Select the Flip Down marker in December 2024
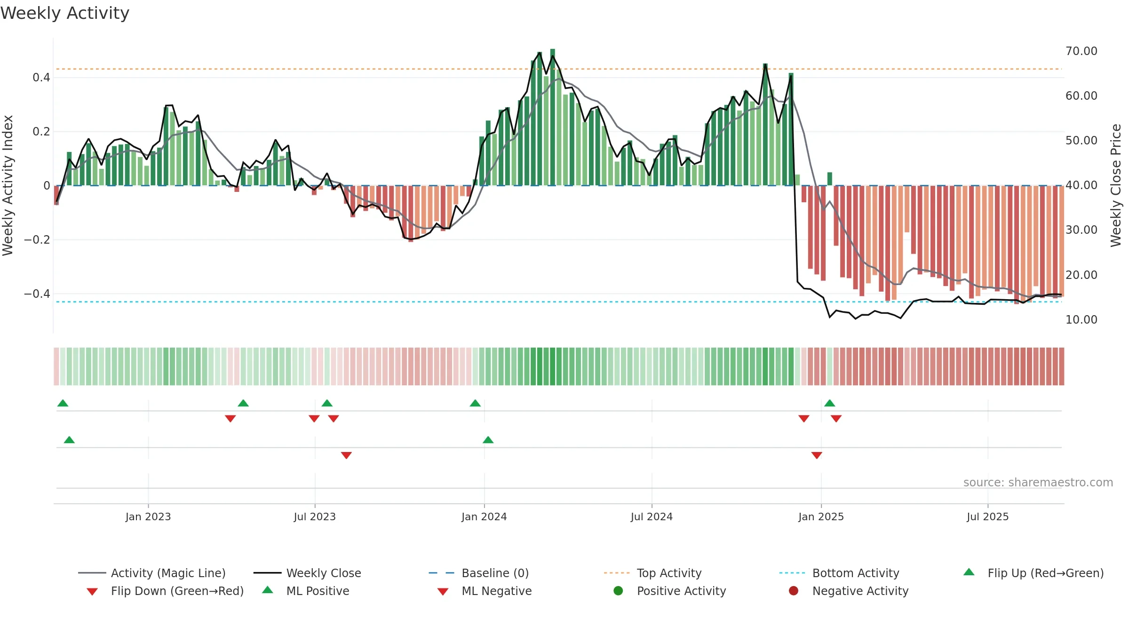 pos(804,419)
